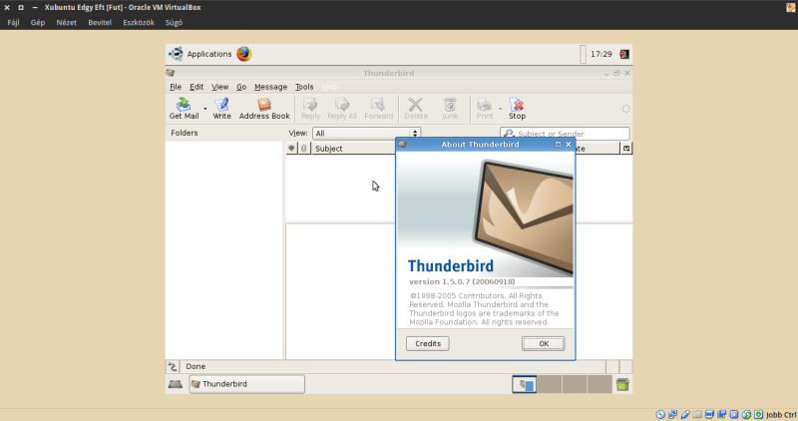Image resolution: width=798 pixels, height=421 pixels.
Task: Open the Message menu
Action: click(x=270, y=87)
